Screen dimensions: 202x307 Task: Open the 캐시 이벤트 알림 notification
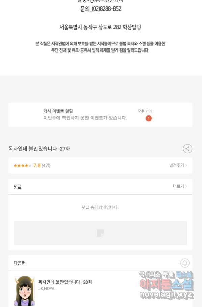click(x=100, y=115)
